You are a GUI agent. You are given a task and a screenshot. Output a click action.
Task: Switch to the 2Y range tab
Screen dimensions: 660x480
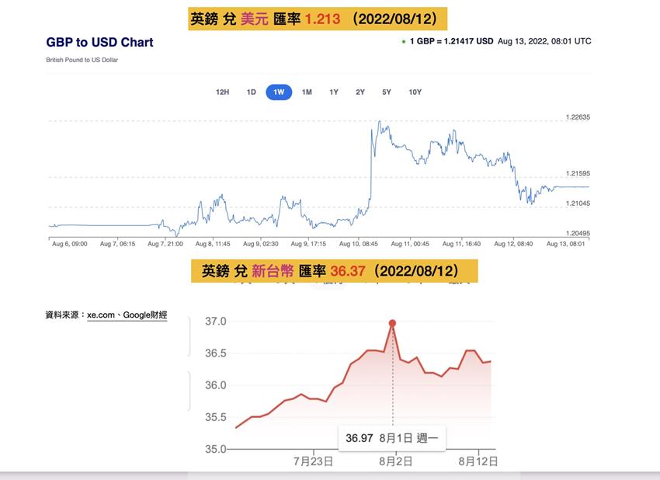(360, 92)
